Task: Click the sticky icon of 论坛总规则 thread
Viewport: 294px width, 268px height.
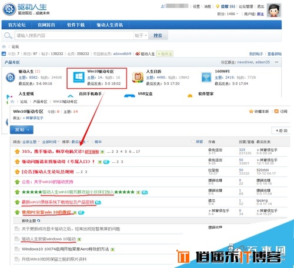Action: point(17,172)
